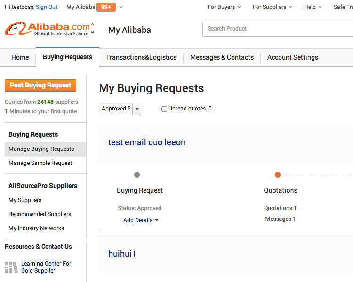Click the Learning Center books icon
The width and height of the screenshot is (353, 282).
(11, 267)
